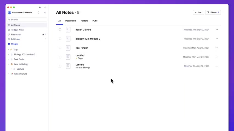Open more options for Tool Finder row
Screen dimensions: 234x131
click(x=217, y=48)
